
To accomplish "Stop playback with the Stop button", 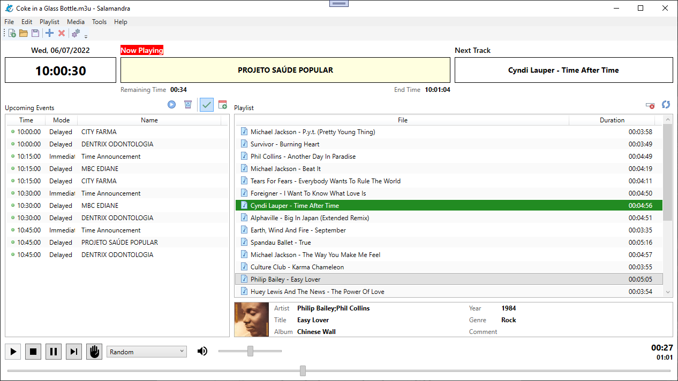I will tap(33, 352).
